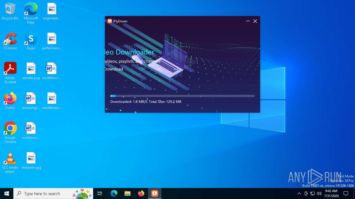Viewport: 355px width, 199px height.
Task: Open the Google Chrome desktop shortcut
Action: [10, 133]
